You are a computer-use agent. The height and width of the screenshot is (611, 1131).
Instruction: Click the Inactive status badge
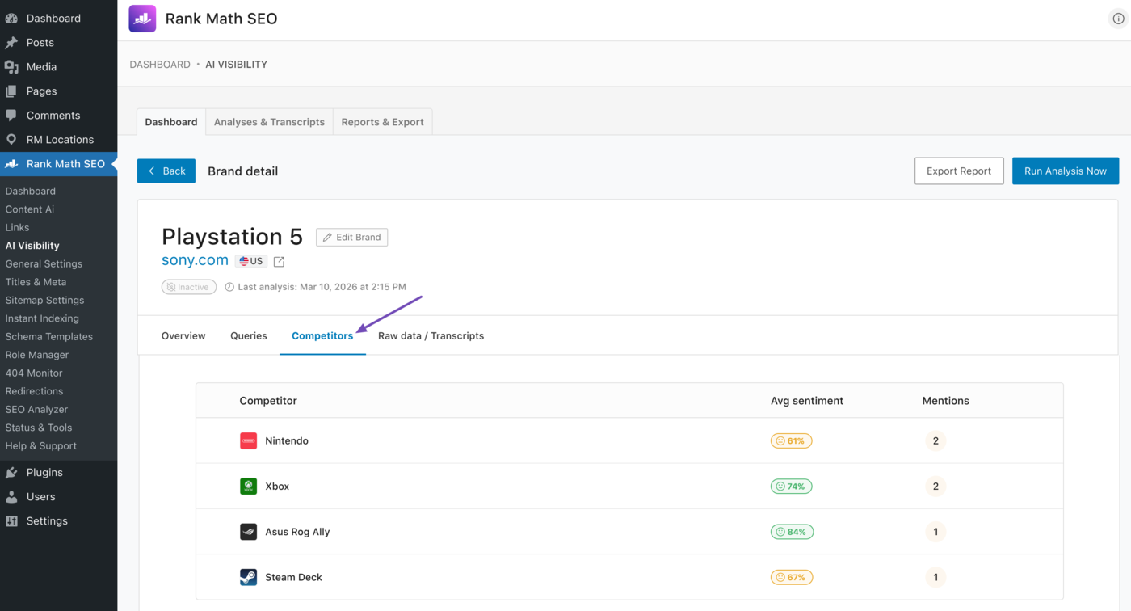(x=189, y=287)
